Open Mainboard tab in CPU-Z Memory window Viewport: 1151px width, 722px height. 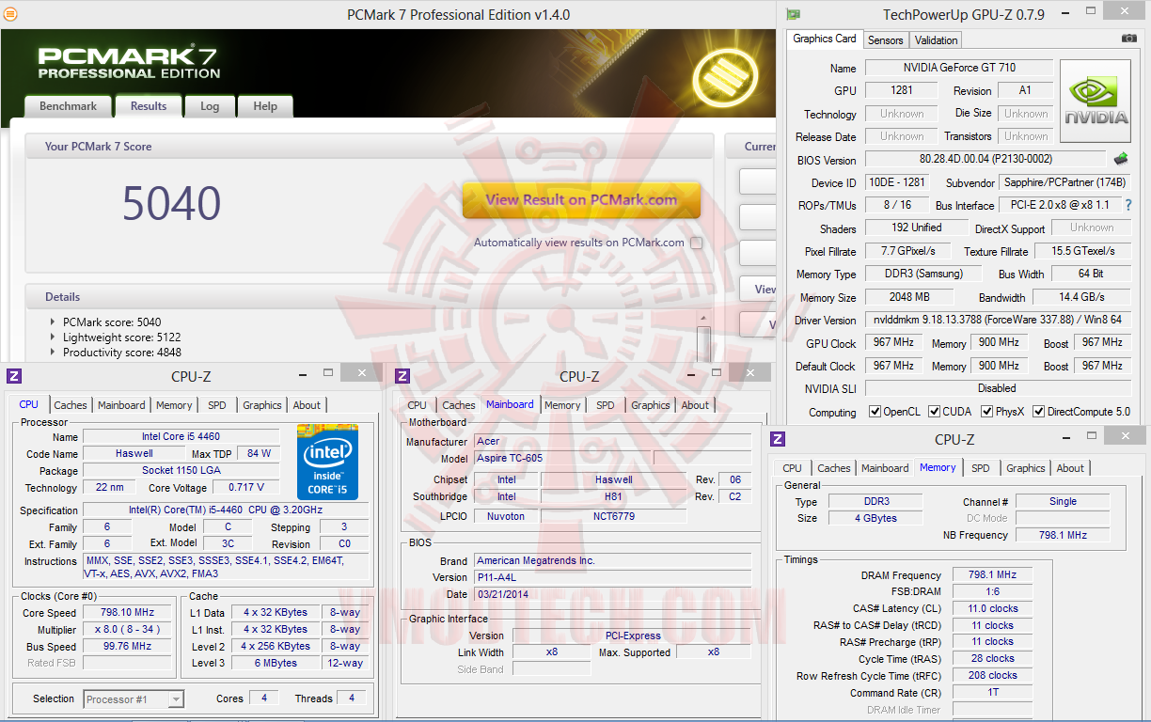coord(885,468)
